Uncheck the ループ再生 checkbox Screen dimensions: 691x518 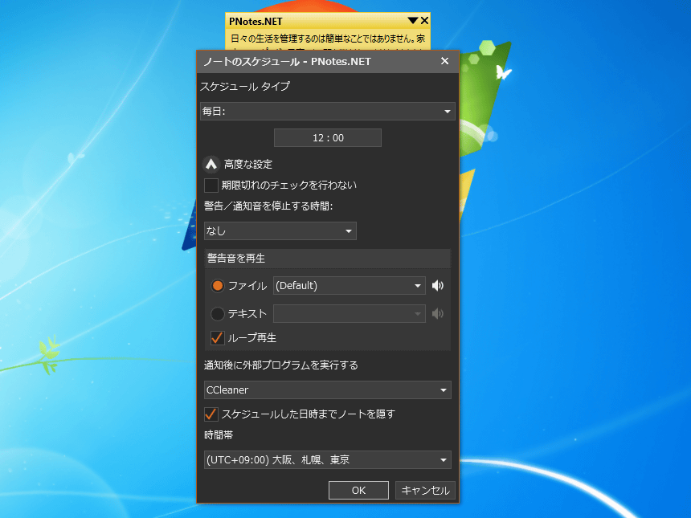click(217, 338)
